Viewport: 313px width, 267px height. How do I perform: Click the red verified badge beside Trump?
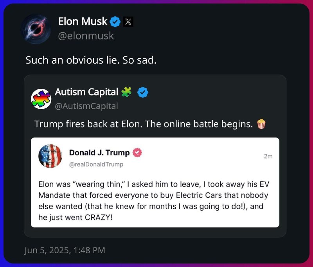coord(137,153)
